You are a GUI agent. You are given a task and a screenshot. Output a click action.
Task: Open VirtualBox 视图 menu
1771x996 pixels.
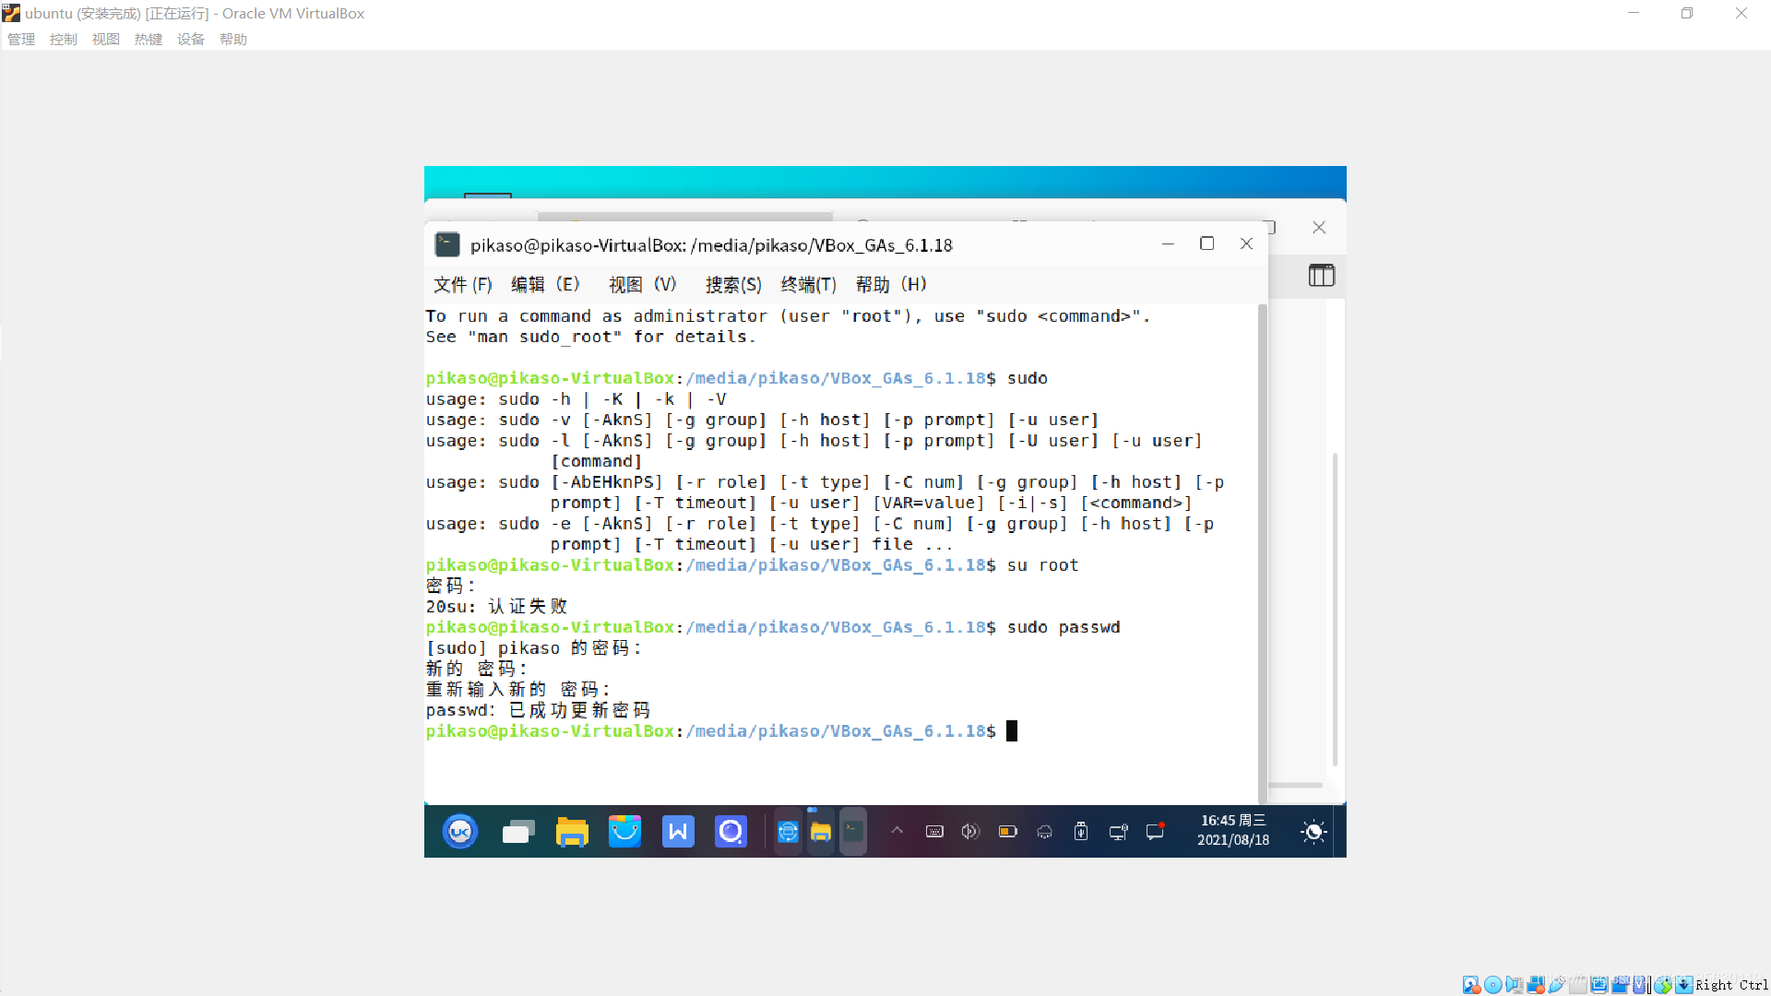click(x=106, y=39)
